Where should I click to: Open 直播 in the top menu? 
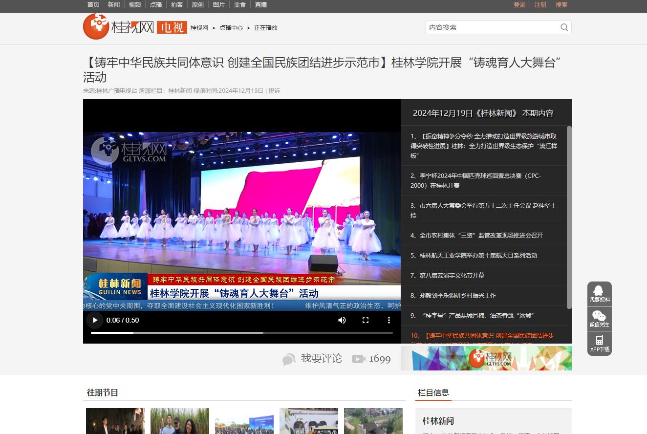coord(261,5)
